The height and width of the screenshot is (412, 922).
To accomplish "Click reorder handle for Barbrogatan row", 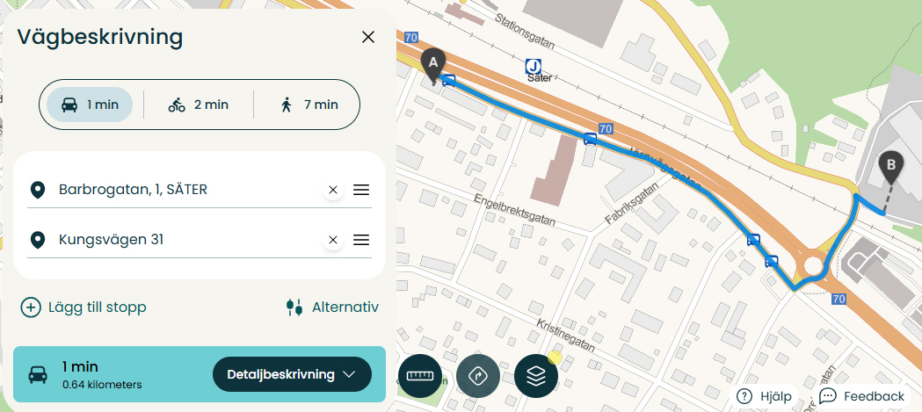I will click(x=361, y=190).
